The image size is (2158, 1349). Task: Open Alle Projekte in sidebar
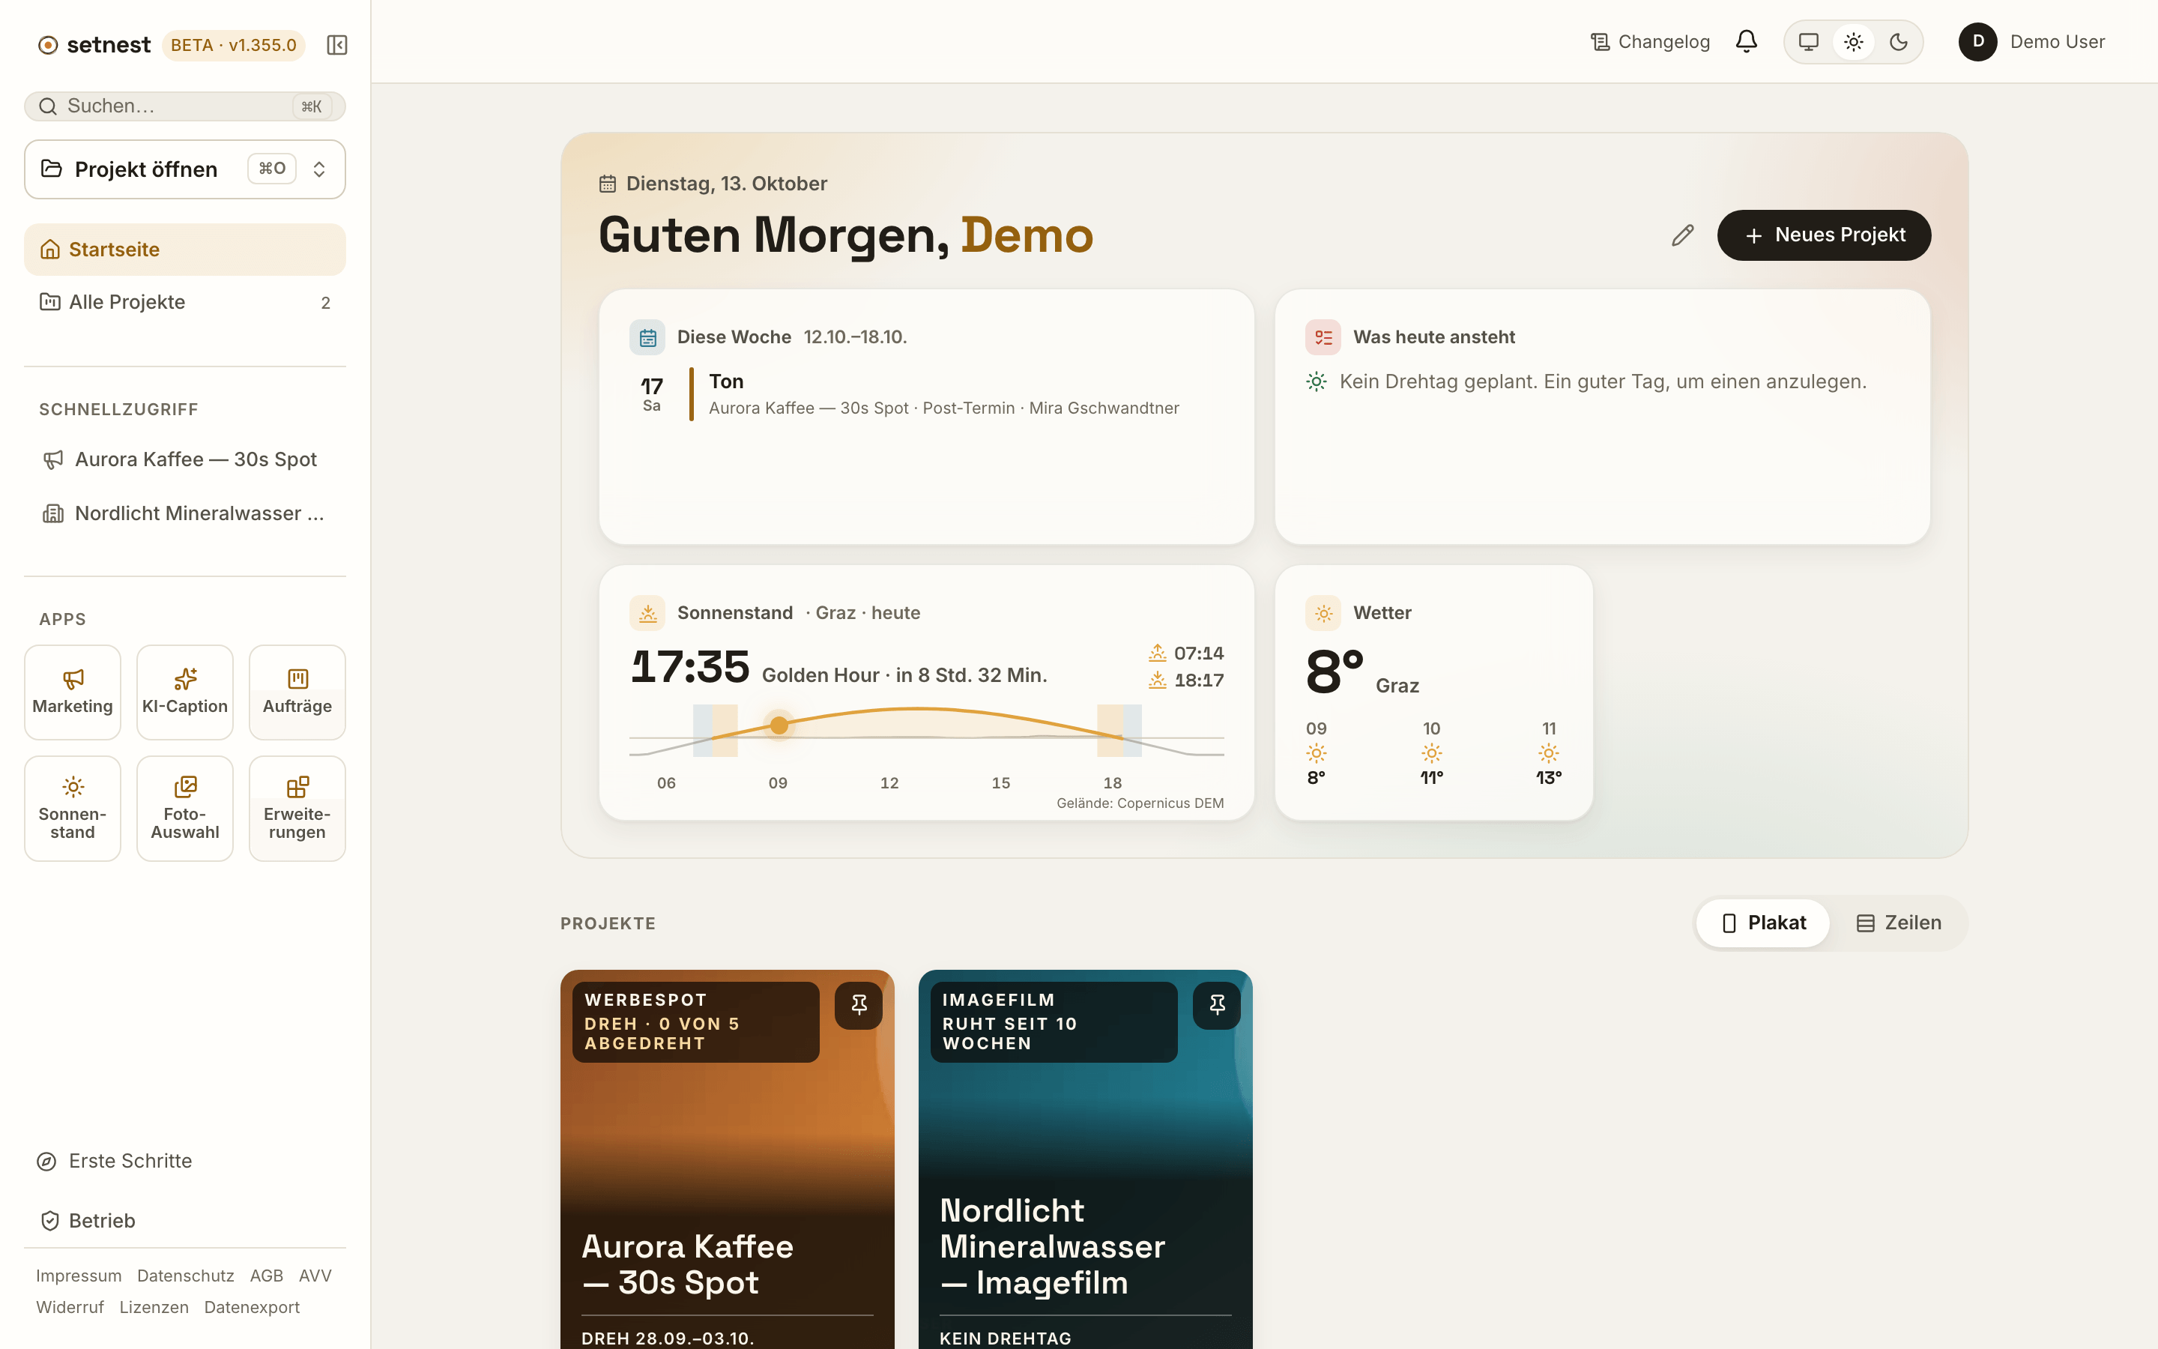point(184,303)
